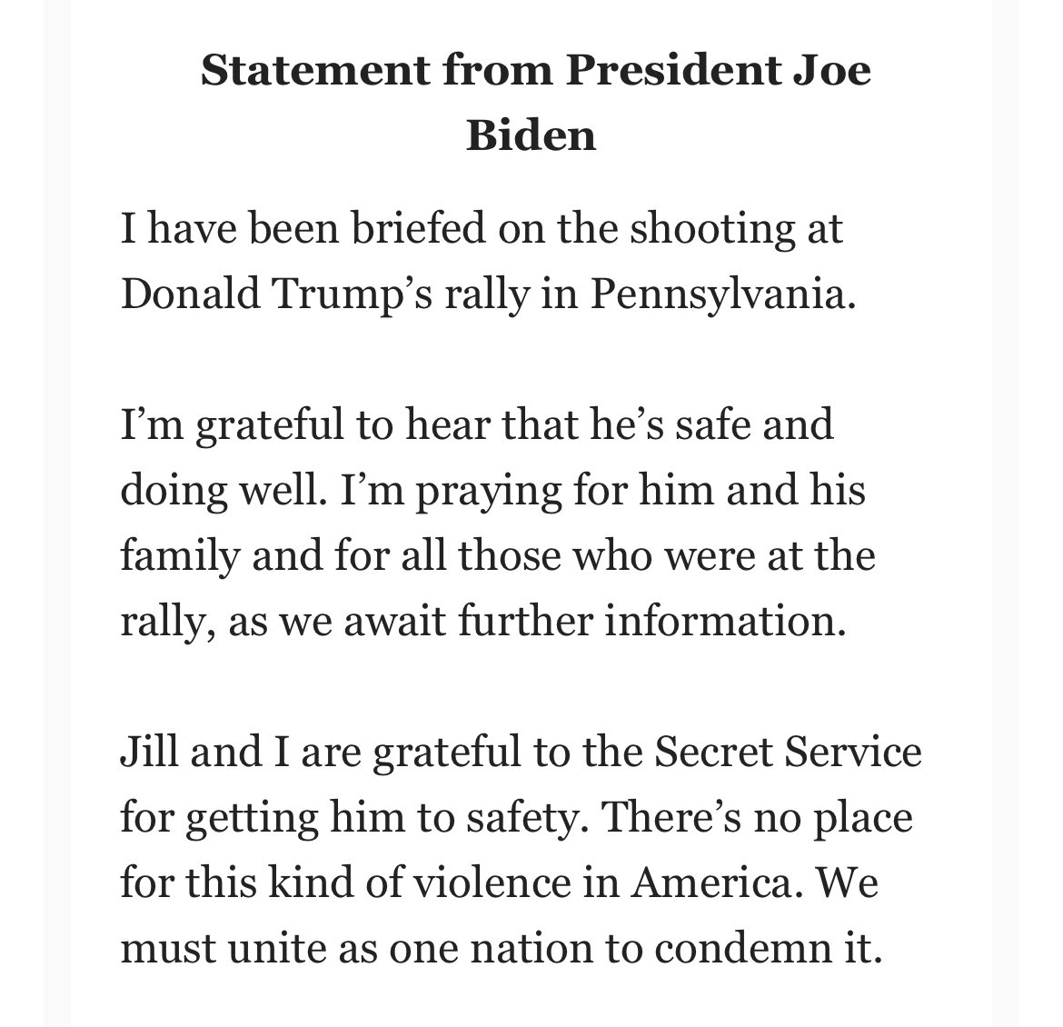
Task: Click the name "Biden" in the heading
Action: coord(531,135)
